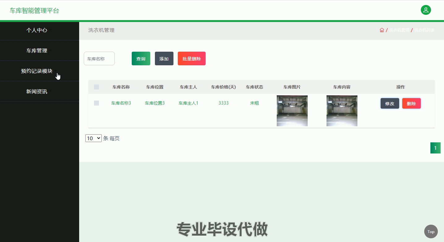The width and height of the screenshot is (444, 242).
Task: Click the 3333 price cell
Action: [x=224, y=103]
